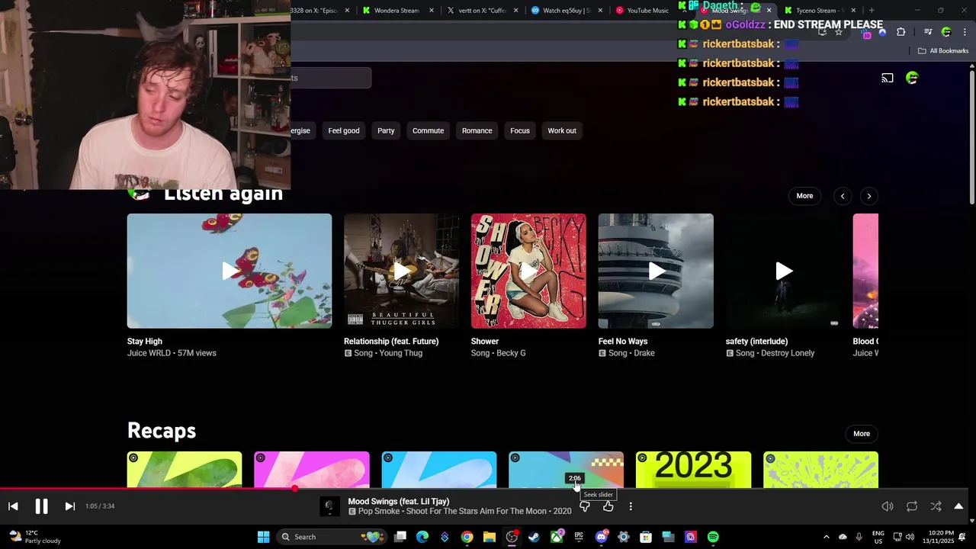This screenshot has width=976, height=549.
Task: Open File Explorer from taskbar
Action: 490,537
